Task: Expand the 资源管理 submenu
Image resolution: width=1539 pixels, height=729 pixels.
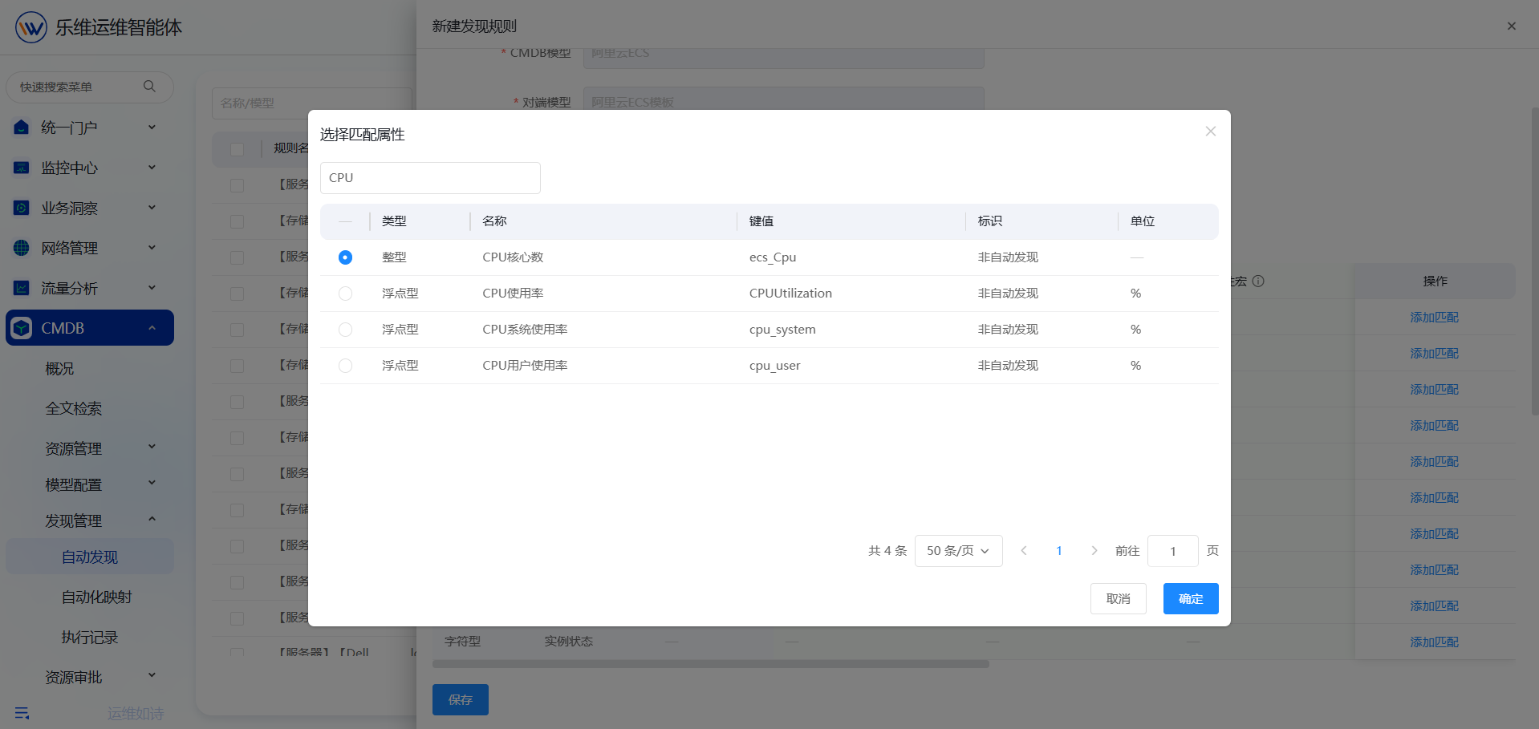Action: coord(152,447)
